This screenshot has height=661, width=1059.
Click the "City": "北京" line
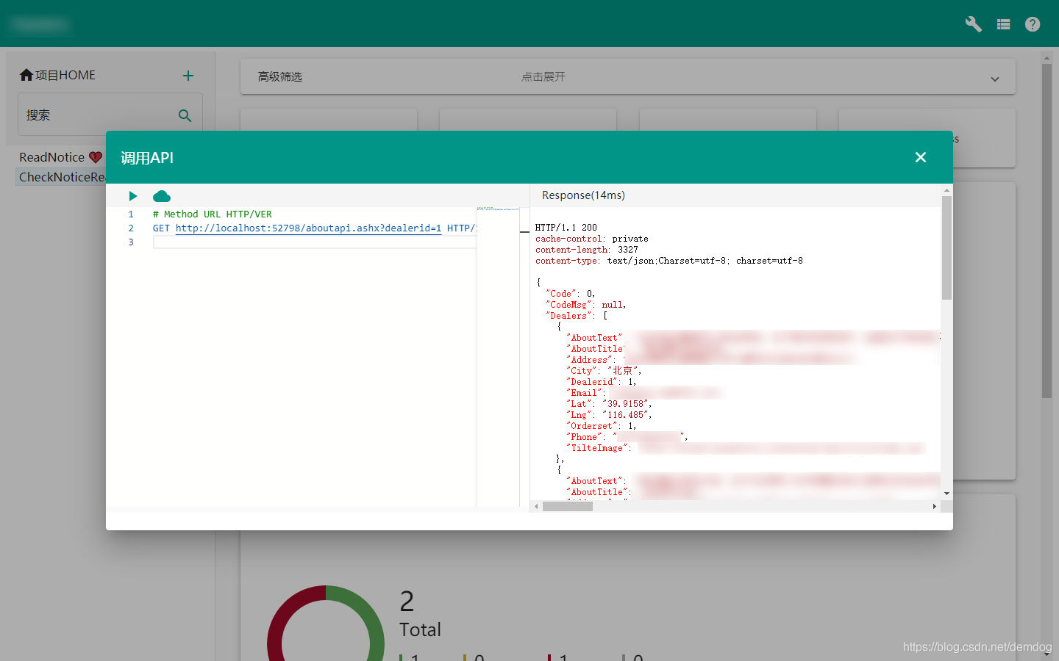pos(604,371)
